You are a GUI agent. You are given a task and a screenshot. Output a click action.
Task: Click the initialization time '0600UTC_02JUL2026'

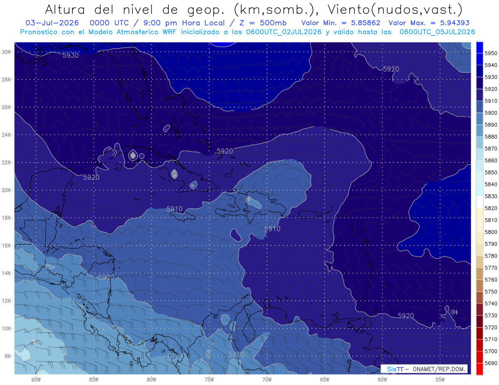click(x=284, y=32)
